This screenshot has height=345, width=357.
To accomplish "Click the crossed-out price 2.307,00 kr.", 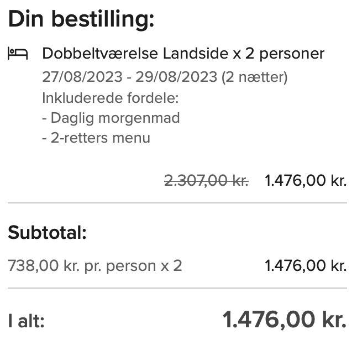I will pos(207,181).
